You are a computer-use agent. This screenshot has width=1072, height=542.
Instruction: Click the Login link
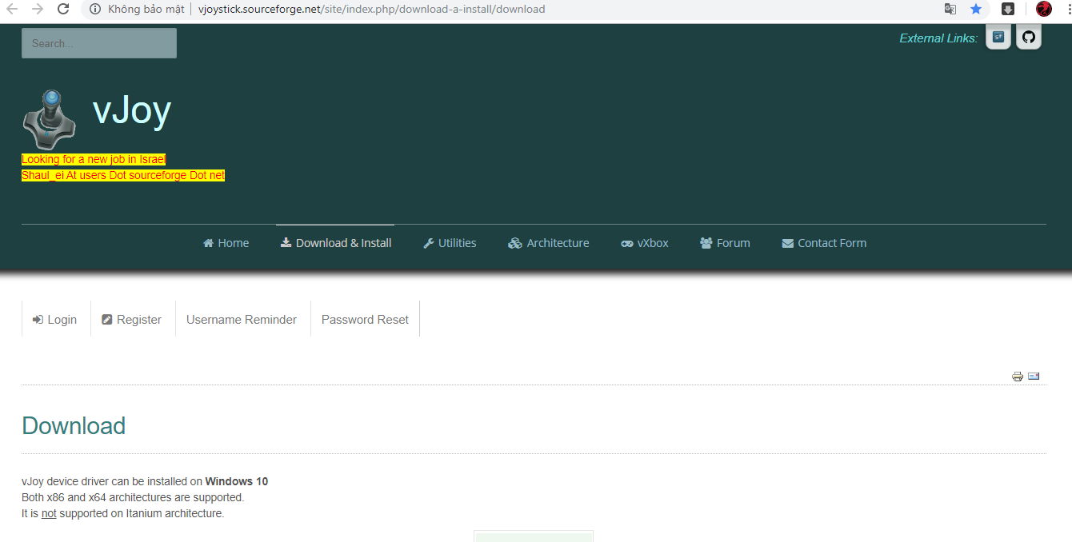[55, 320]
